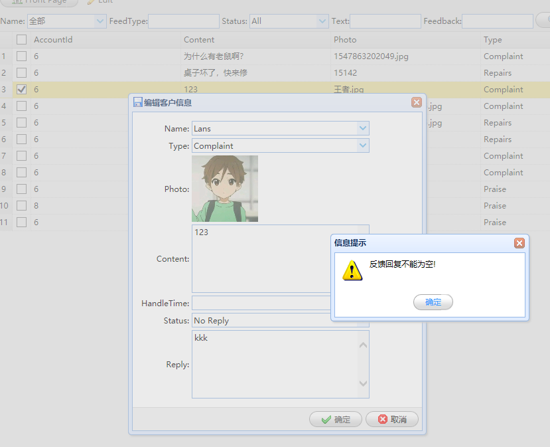Tick the checkbox for row 4
550x447 pixels.
point(21,106)
